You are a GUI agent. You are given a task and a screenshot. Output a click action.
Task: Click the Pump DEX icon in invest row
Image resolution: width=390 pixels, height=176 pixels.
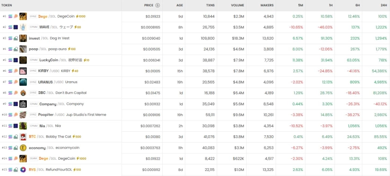point(15,38)
